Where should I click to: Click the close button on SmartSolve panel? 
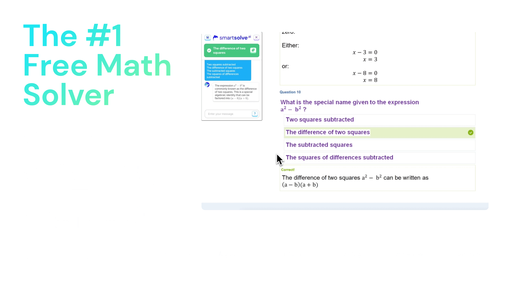(256, 37)
